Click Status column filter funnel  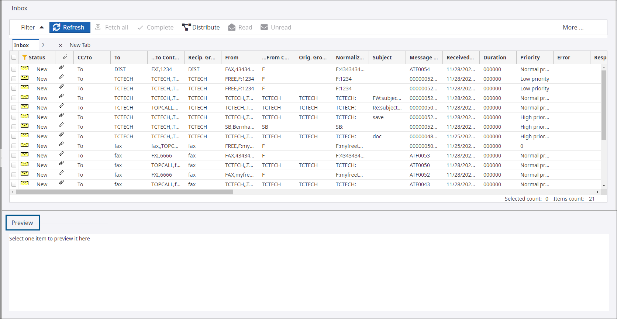point(25,58)
